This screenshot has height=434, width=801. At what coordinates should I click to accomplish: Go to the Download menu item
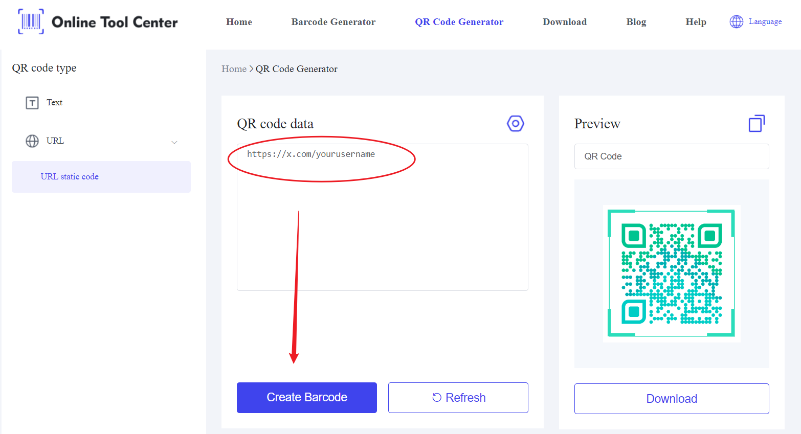click(x=565, y=22)
